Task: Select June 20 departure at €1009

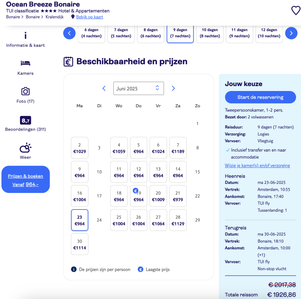Action: 158,196
